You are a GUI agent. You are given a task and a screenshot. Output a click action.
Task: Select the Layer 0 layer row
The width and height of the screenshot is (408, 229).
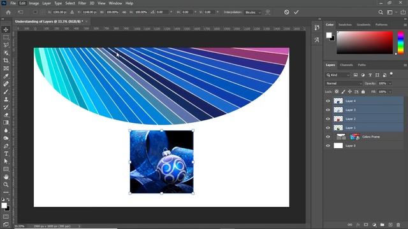point(364,146)
